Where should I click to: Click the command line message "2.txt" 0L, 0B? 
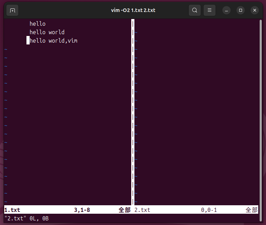(x=26, y=219)
